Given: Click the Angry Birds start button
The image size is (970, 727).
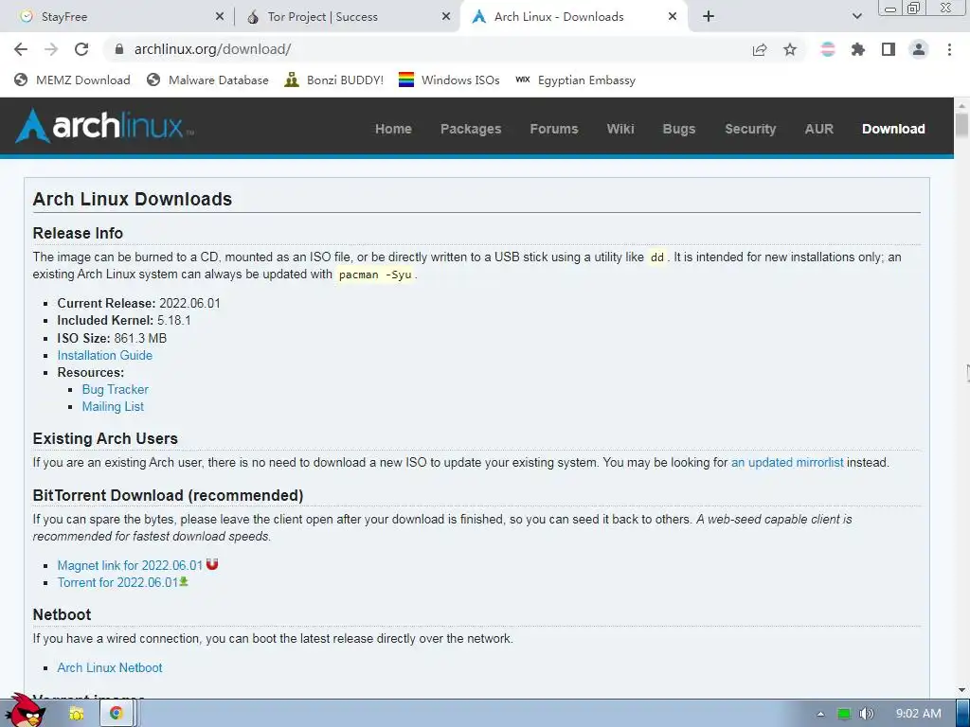Looking at the screenshot, I should (25, 710).
